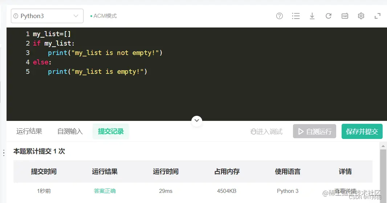Click the 1秒前 submission time cell
387x203 pixels.
click(44, 191)
